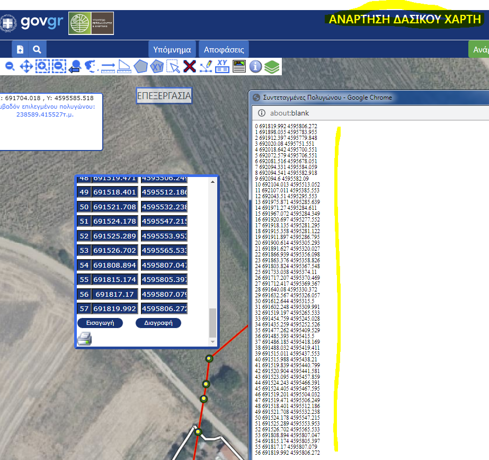Open the green layers stack icon

tap(272, 66)
